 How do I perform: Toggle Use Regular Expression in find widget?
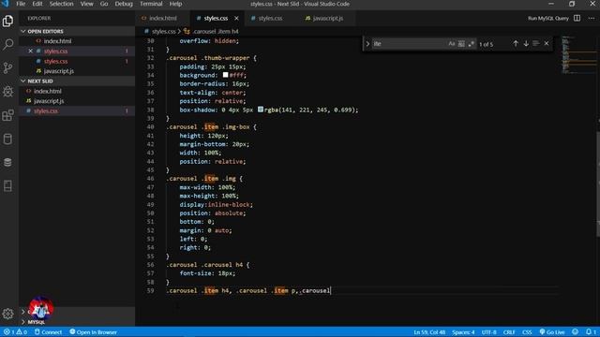coord(472,44)
